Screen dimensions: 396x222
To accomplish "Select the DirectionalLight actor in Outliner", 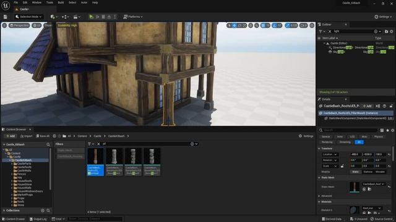I will click(343, 47).
